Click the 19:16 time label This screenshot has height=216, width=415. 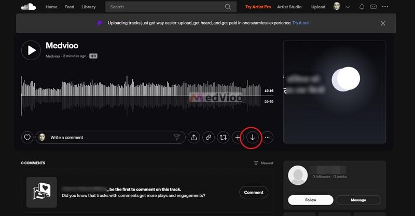pyautogui.click(x=269, y=91)
